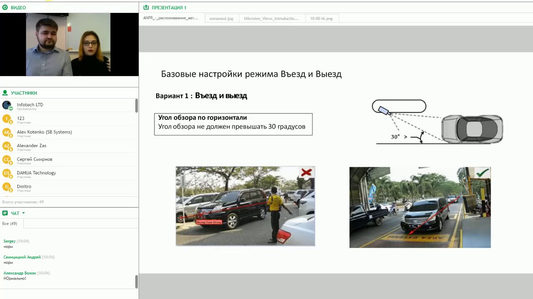The width and height of the screenshot is (533, 299).
Task: Click the Presentation panel header icon
Action: (x=146, y=7)
